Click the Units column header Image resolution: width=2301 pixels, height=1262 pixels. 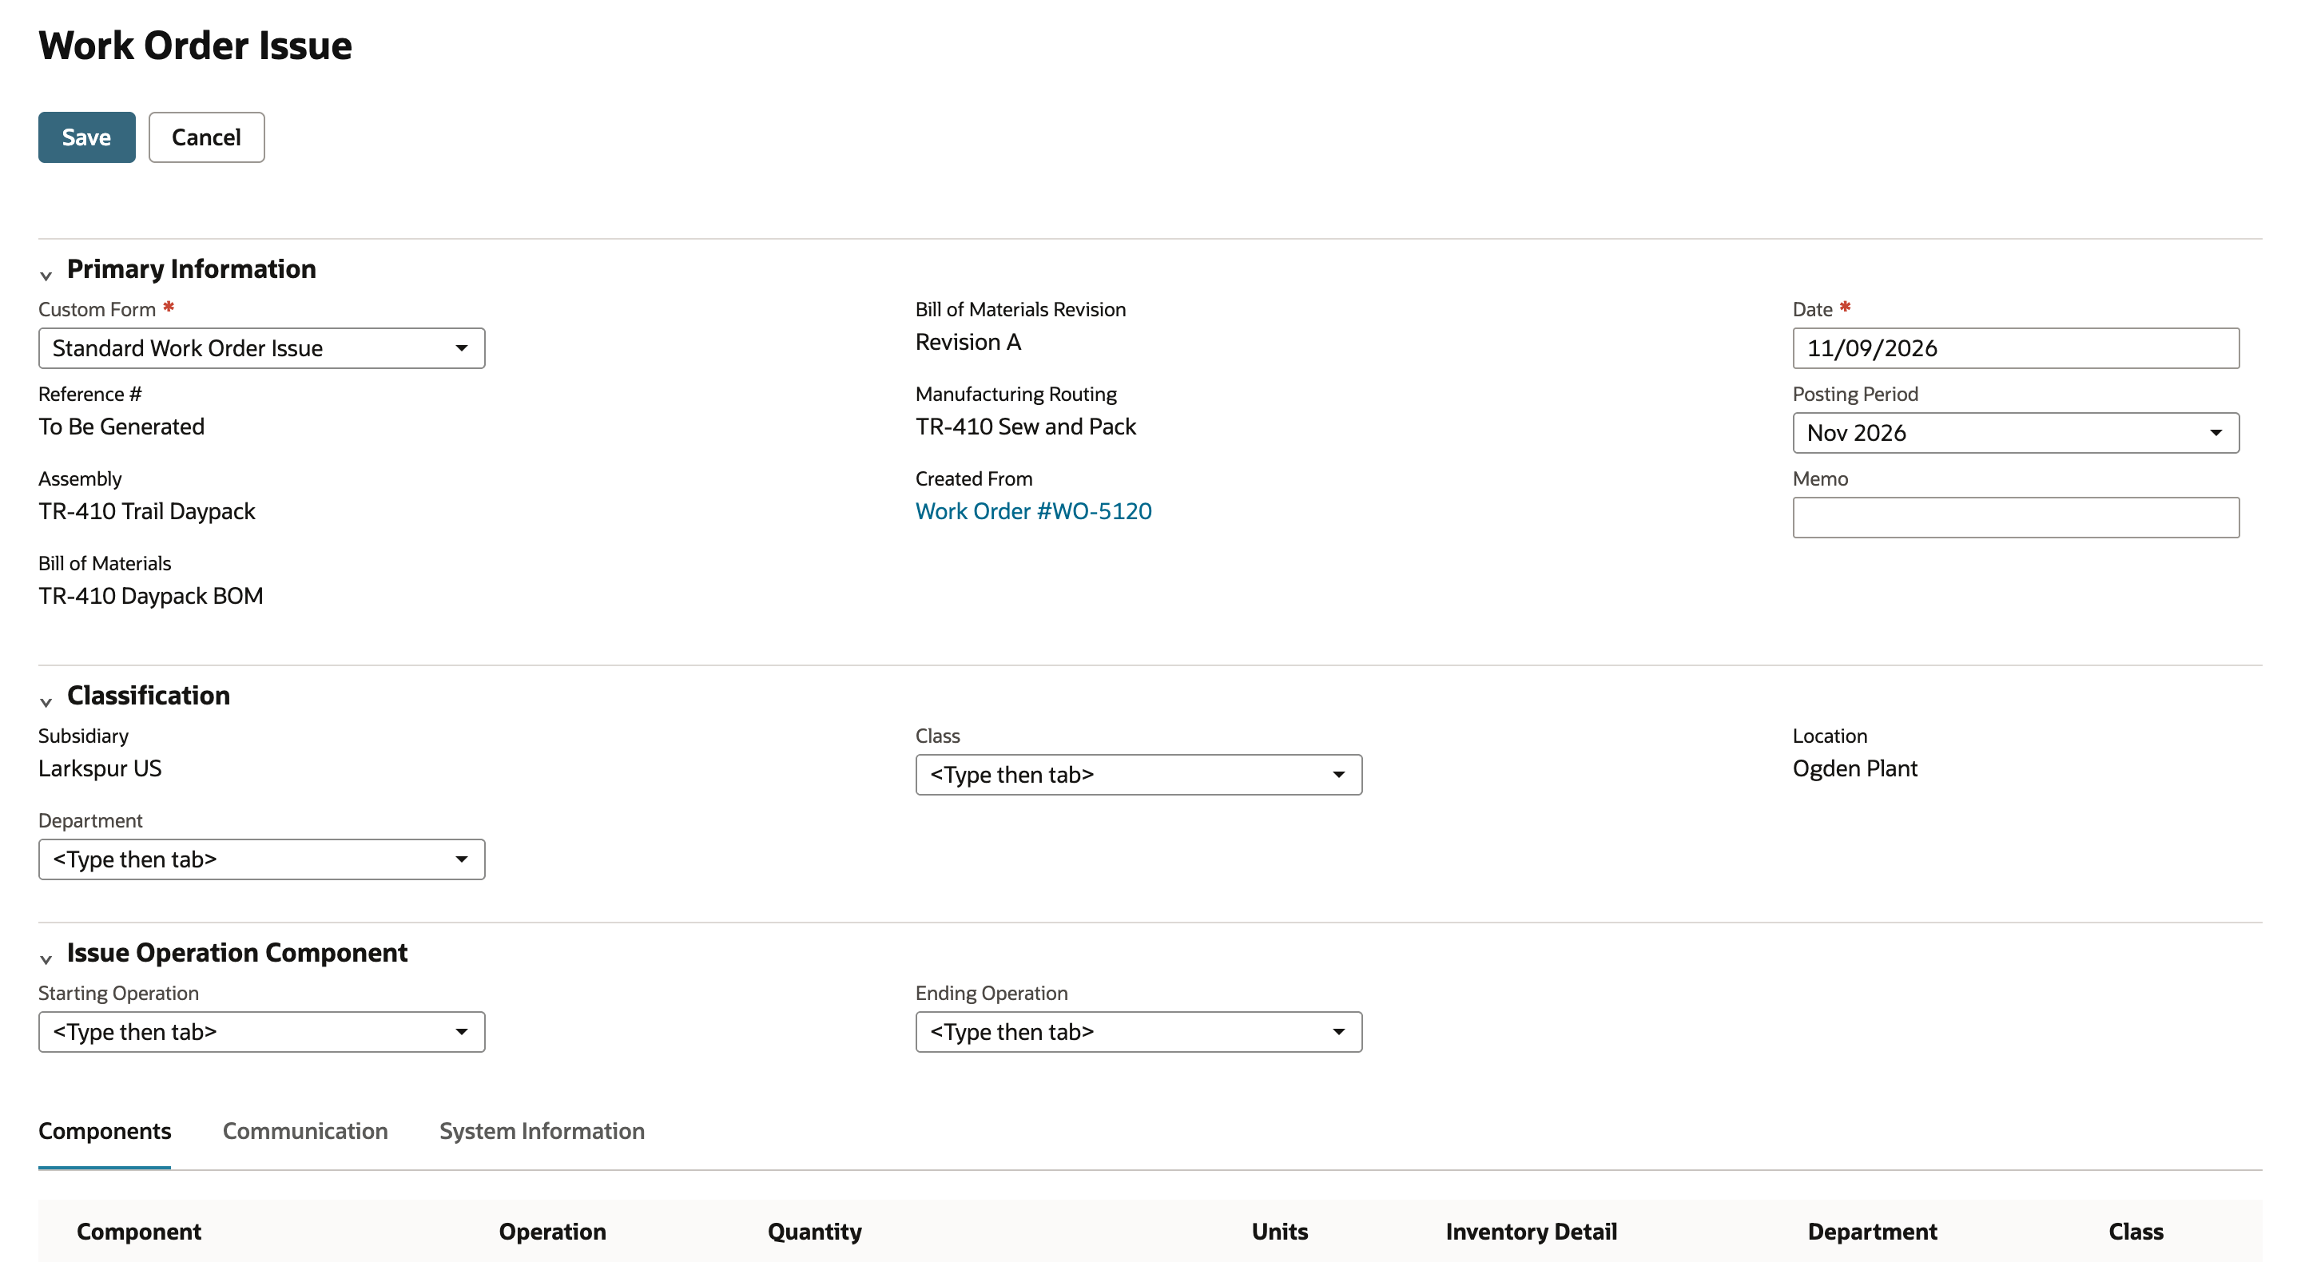tap(1279, 1232)
